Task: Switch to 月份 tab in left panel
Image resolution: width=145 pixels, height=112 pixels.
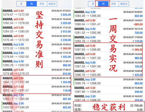Action: [x=42, y=4]
